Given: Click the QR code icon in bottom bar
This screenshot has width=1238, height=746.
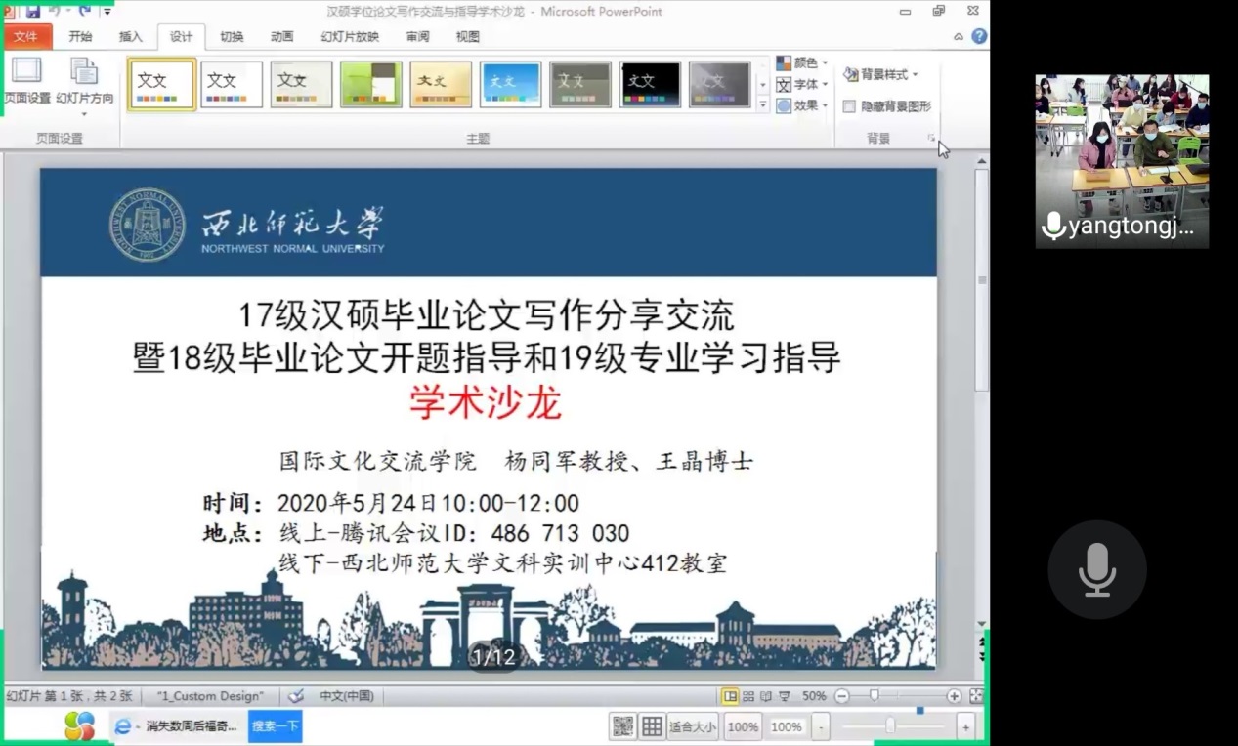Looking at the screenshot, I should point(622,726).
